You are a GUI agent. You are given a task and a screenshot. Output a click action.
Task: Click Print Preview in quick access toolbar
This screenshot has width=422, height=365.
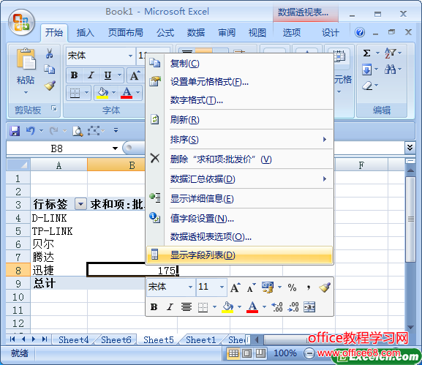pyautogui.click(x=78, y=131)
